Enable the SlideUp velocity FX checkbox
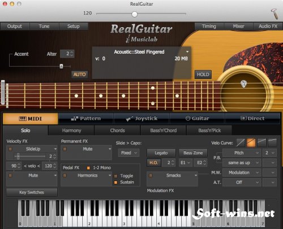This screenshot has height=229, width=283. click(x=10, y=149)
